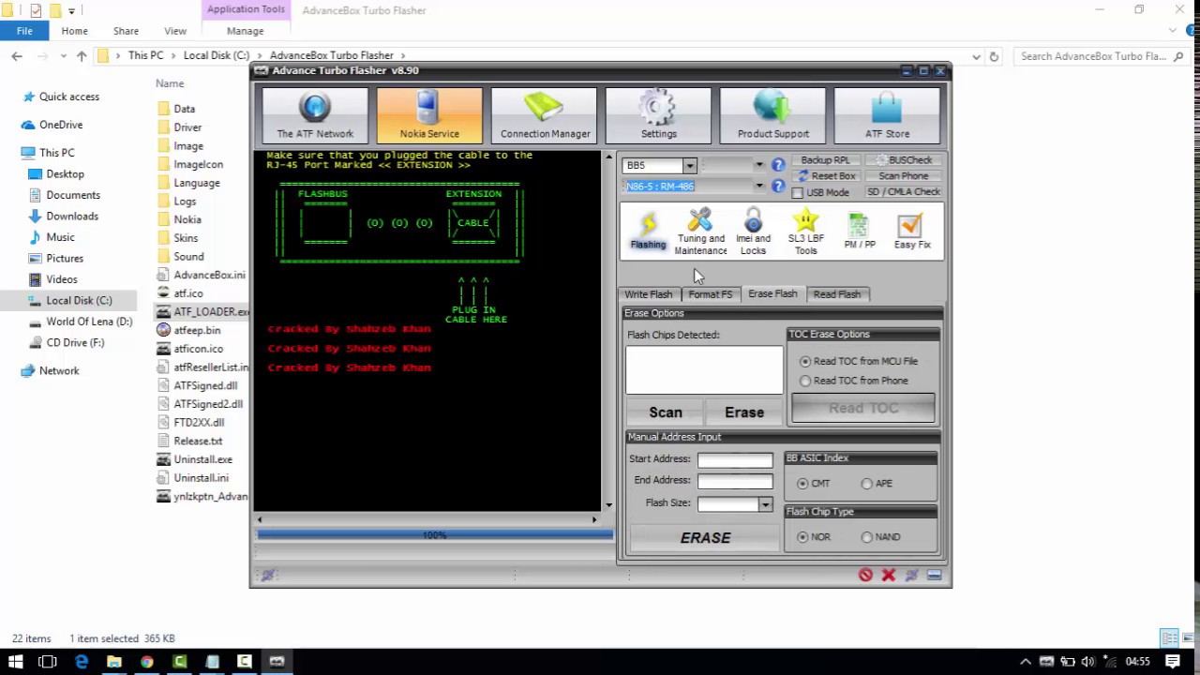This screenshot has width=1200, height=675.
Task: Open the Settings gear in Turbo Flasher
Action: [658, 115]
